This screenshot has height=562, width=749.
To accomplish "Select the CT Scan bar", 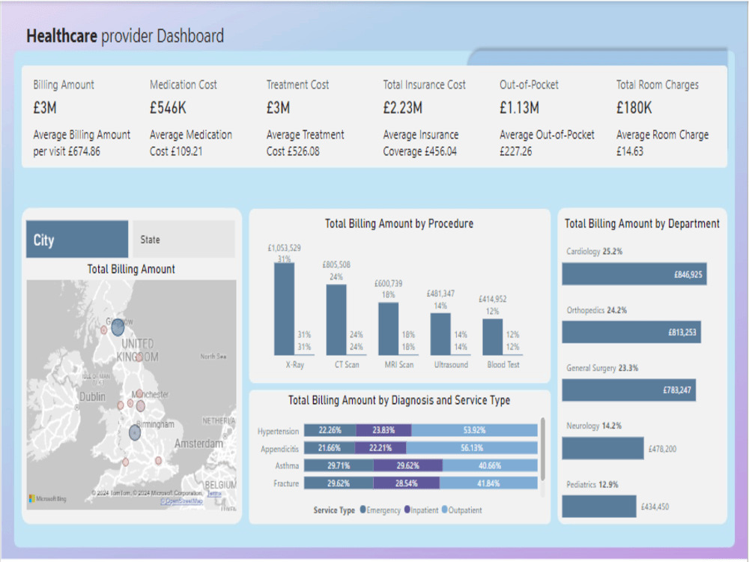I will [x=337, y=318].
